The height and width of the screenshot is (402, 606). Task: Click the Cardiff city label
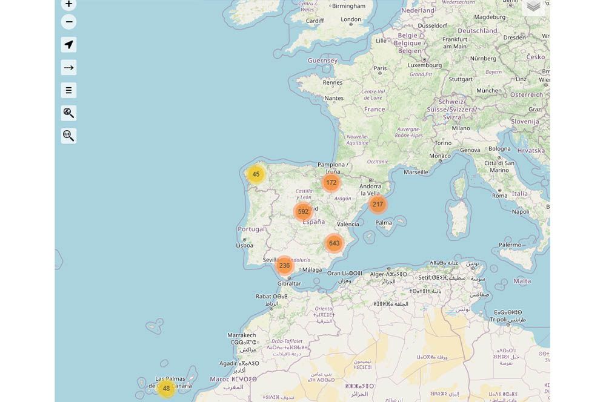click(x=315, y=21)
